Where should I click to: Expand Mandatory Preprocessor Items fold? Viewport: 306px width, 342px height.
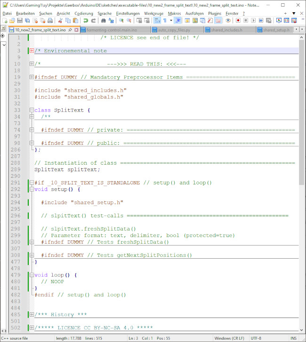pyautogui.click(x=32, y=77)
